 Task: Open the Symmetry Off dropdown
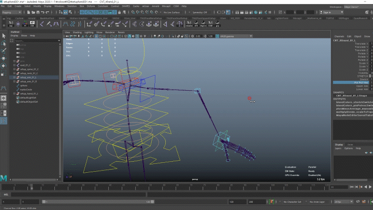click(x=201, y=12)
